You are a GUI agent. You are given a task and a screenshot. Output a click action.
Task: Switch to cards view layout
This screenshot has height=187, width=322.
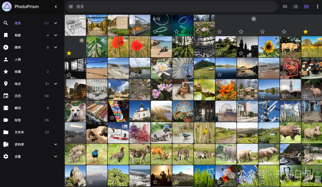(285, 7)
